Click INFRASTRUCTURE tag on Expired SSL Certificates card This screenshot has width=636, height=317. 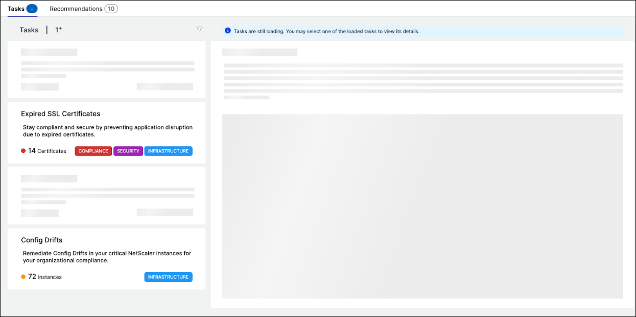(169, 151)
